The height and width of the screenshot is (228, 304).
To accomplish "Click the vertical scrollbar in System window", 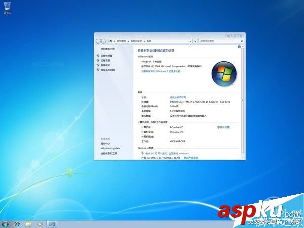I will point(243,101).
